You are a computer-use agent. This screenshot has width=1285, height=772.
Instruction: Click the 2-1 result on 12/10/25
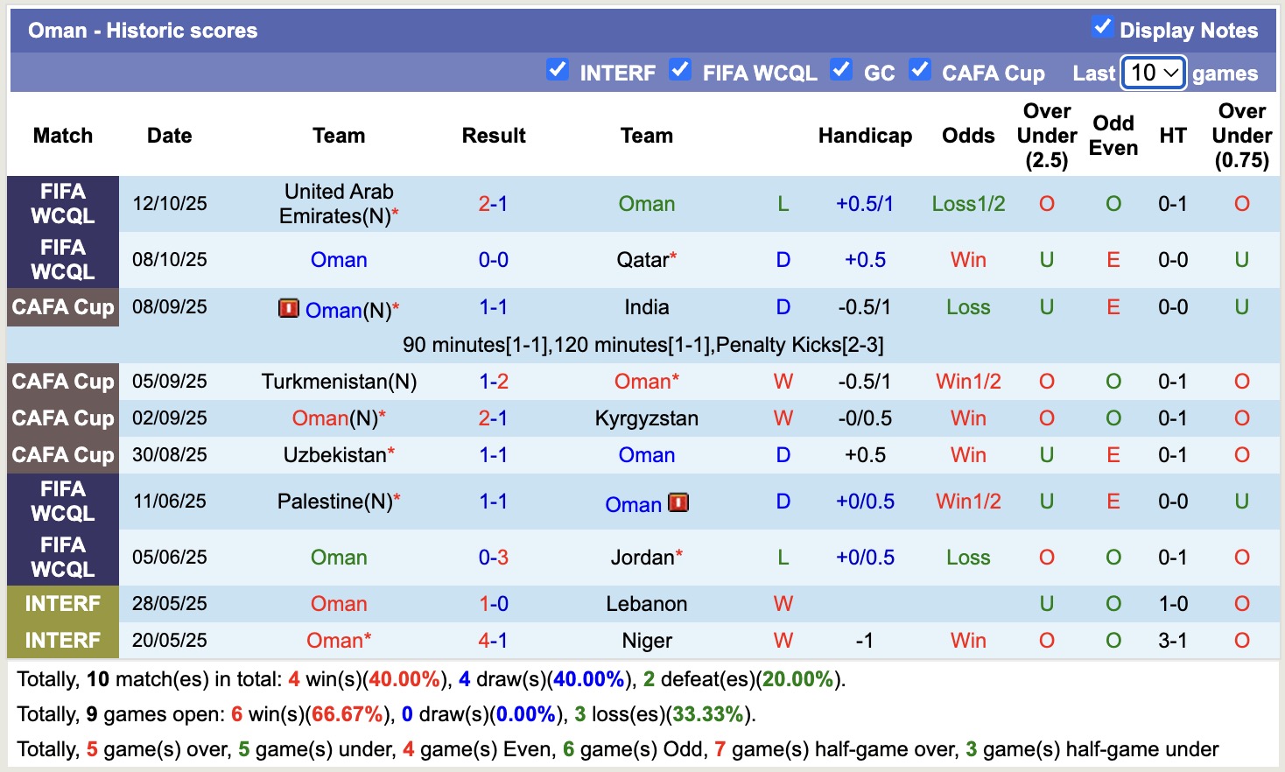(493, 204)
